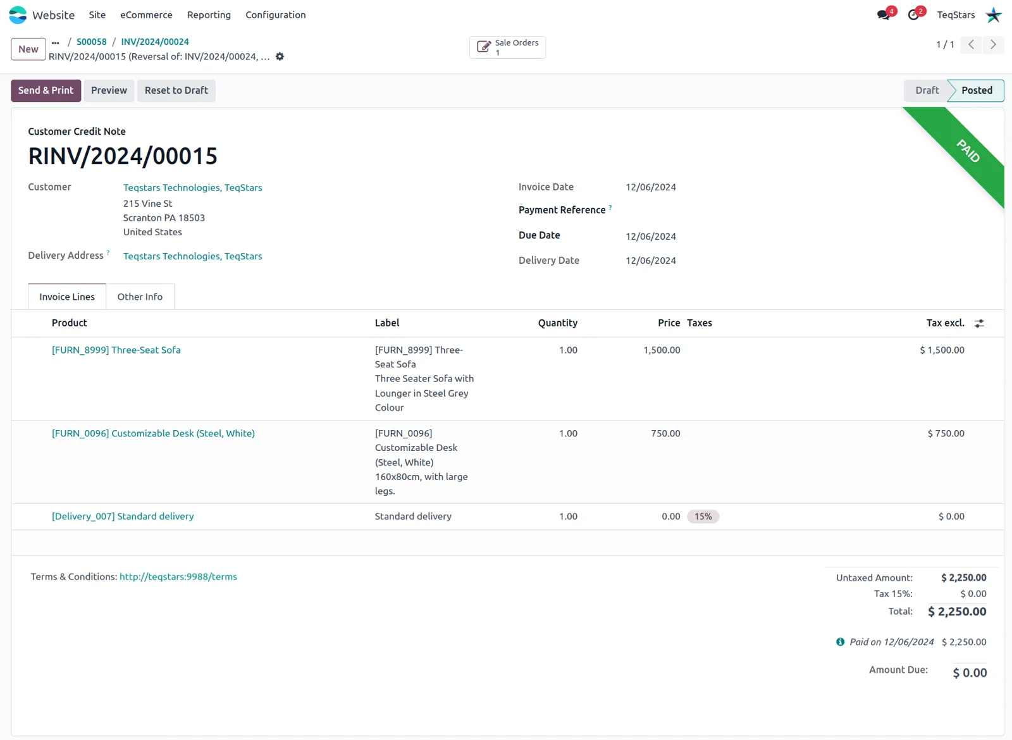Open the Reporting menu
Viewport: 1012px width, 740px height.
[209, 15]
